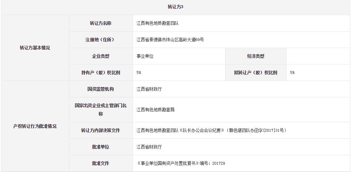351x172 pixels.
Task: Click the 转让方3 section header
Action: (x=175, y=7)
